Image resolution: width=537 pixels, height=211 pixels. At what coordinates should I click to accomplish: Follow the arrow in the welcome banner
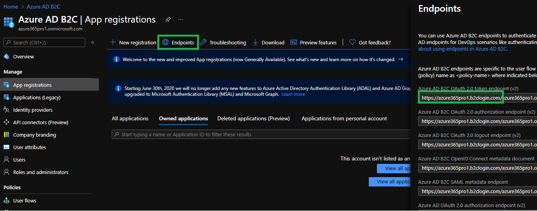tap(401, 60)
